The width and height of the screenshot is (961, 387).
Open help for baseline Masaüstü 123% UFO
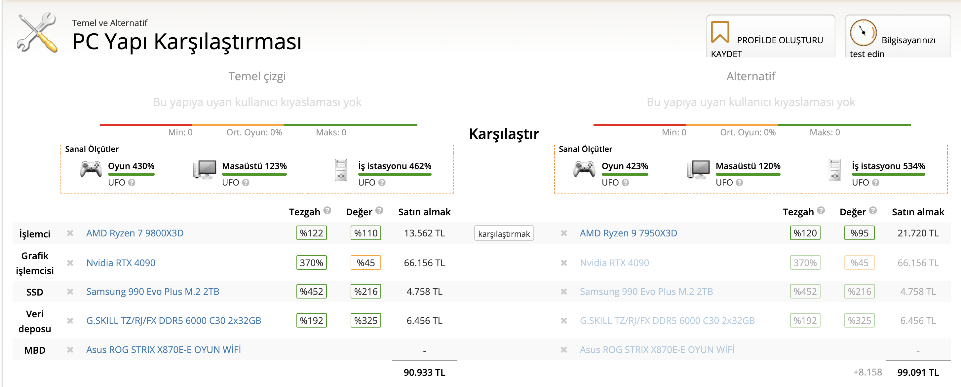point(246,183)
